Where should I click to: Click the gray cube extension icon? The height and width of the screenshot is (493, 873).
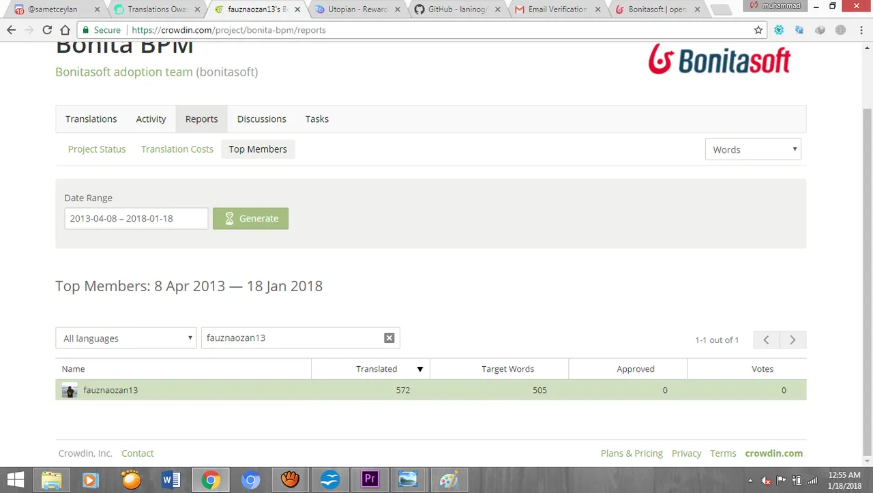(x=820, y=30)
